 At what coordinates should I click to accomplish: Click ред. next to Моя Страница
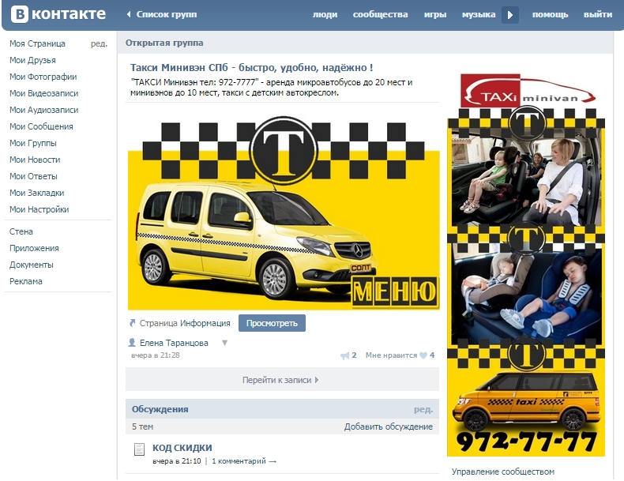coord(99,43)
